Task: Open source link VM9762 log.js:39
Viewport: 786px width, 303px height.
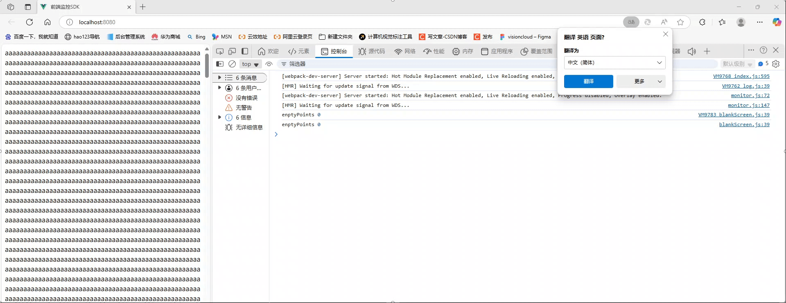Action: point(745,86)
